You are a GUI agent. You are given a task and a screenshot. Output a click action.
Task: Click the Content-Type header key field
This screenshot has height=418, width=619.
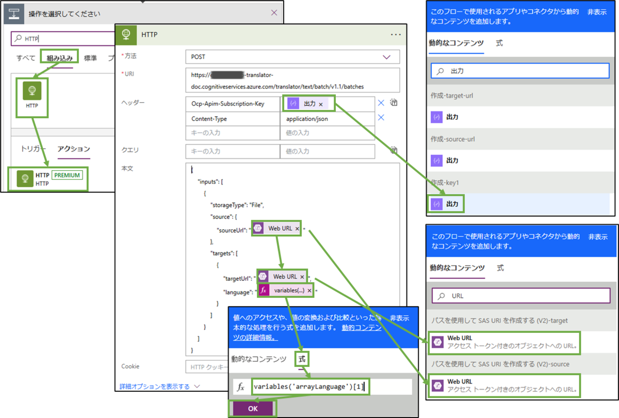[x=233, y=119]
